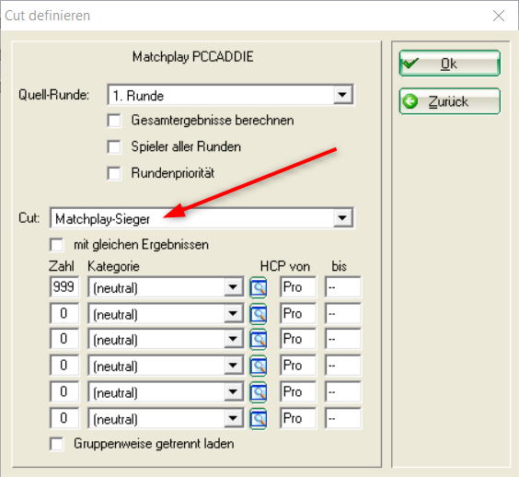Click first row HCP von Pro field
Viewport: 519px width, 477px height.
pos(298,287)
